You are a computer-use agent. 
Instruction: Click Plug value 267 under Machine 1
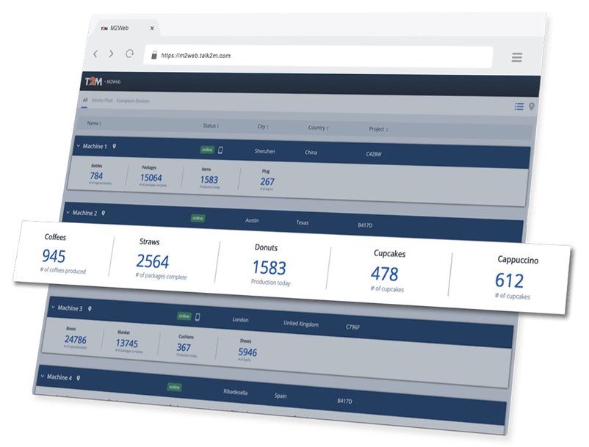pyautogui.click(x=267, y=181)
